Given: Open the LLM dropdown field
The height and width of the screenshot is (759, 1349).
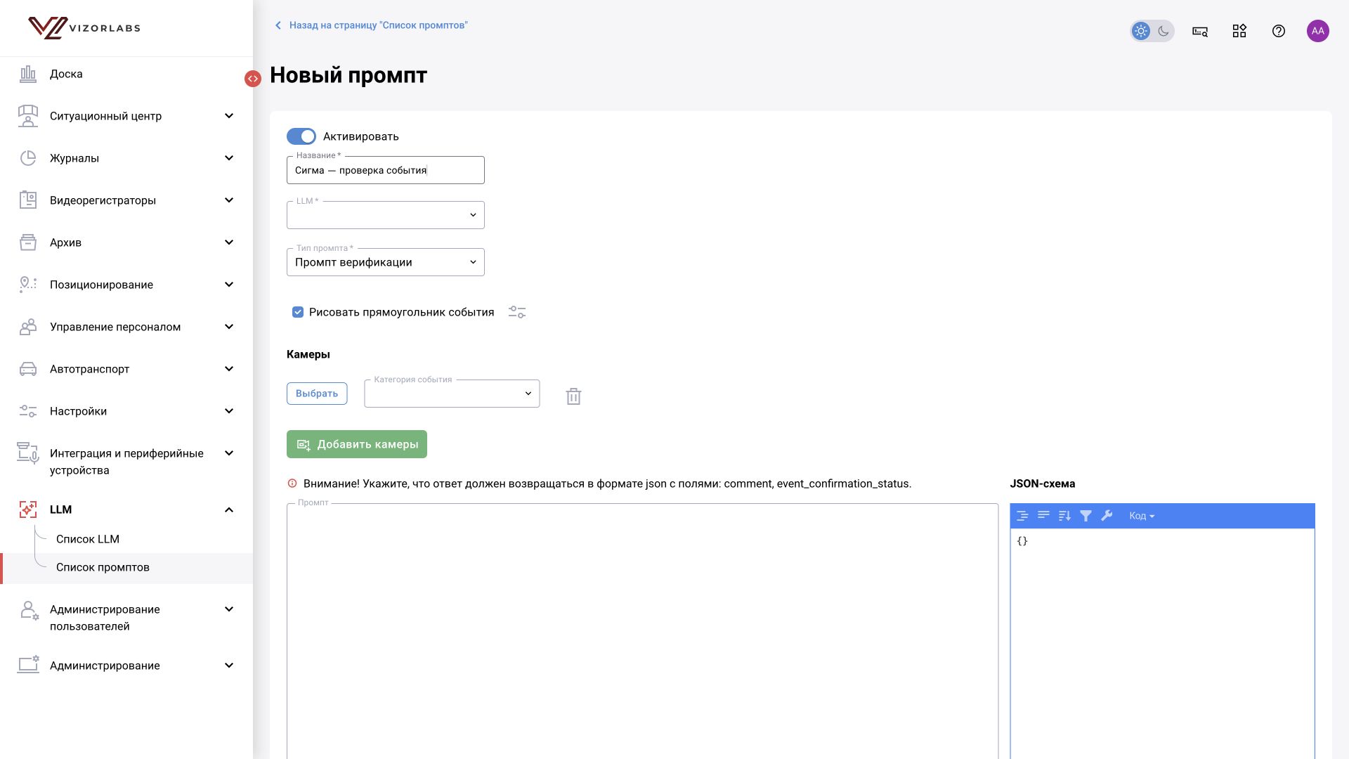Looking at the screenshot, I should click(x=386, y=215).
